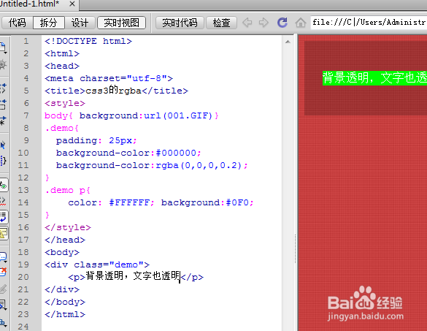Image resolution: width=427 pixels, height=331 pixels.
Task: Remove comment icon
Action: pyautogui.click(x=3, y=272)
